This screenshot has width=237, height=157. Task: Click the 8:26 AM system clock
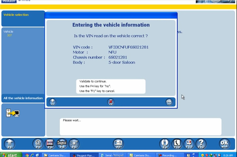(x=228, y=155)
